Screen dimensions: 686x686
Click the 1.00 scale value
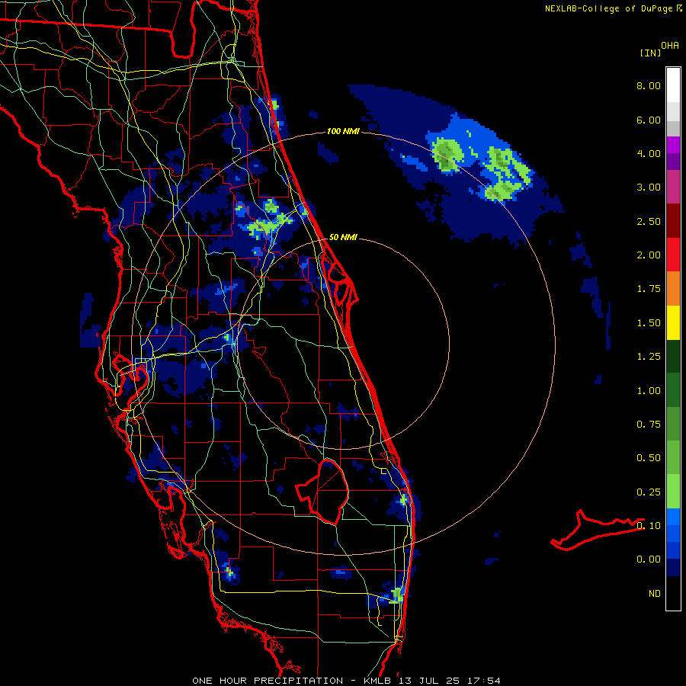649,391
